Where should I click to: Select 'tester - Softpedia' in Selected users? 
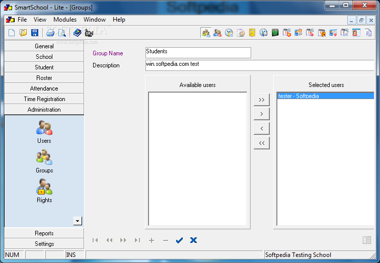point(325,96)
